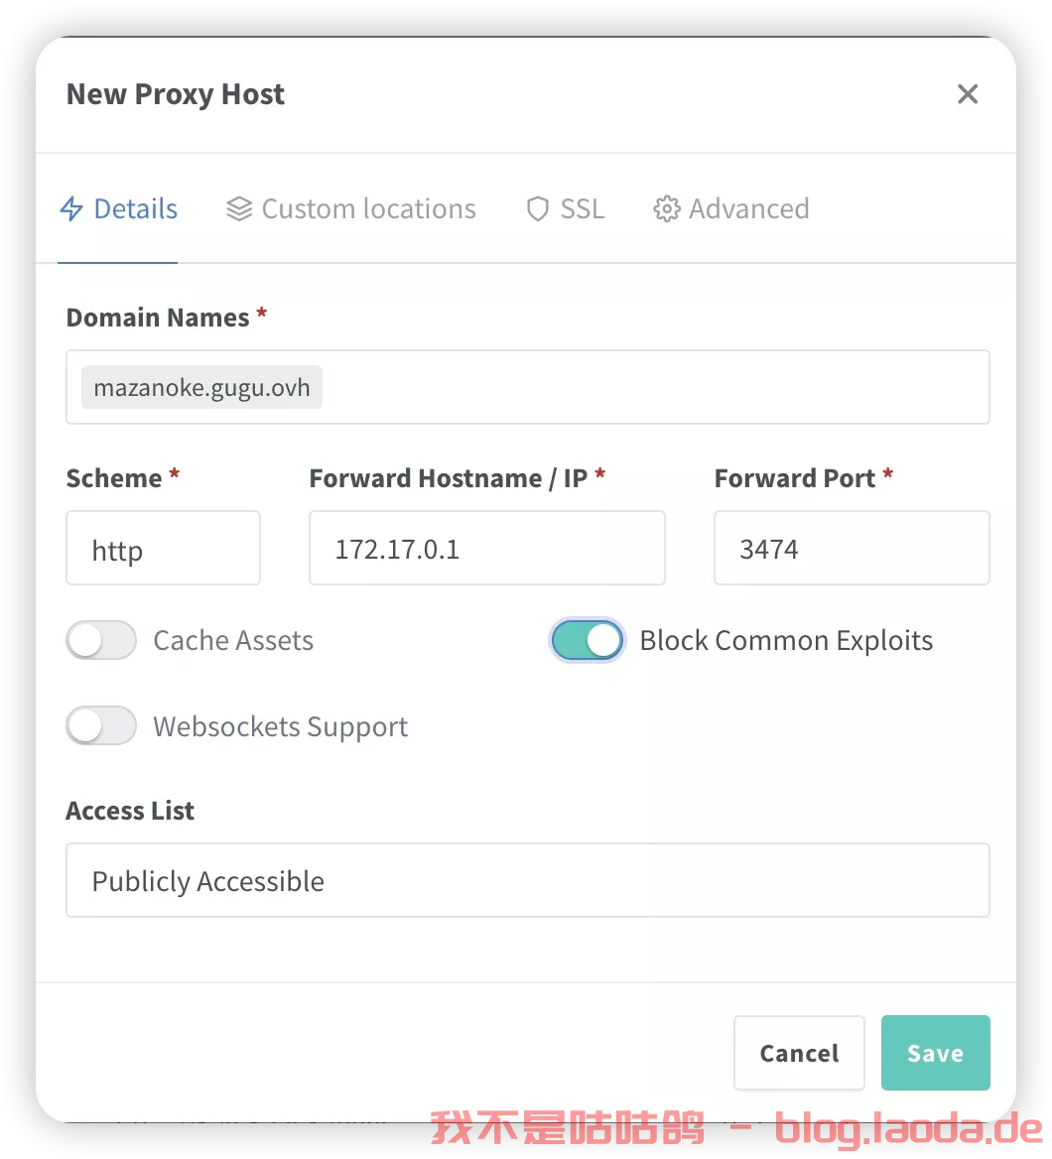Click the layers icon for Custom locations

pyautogui.click(x=239, y=209)
